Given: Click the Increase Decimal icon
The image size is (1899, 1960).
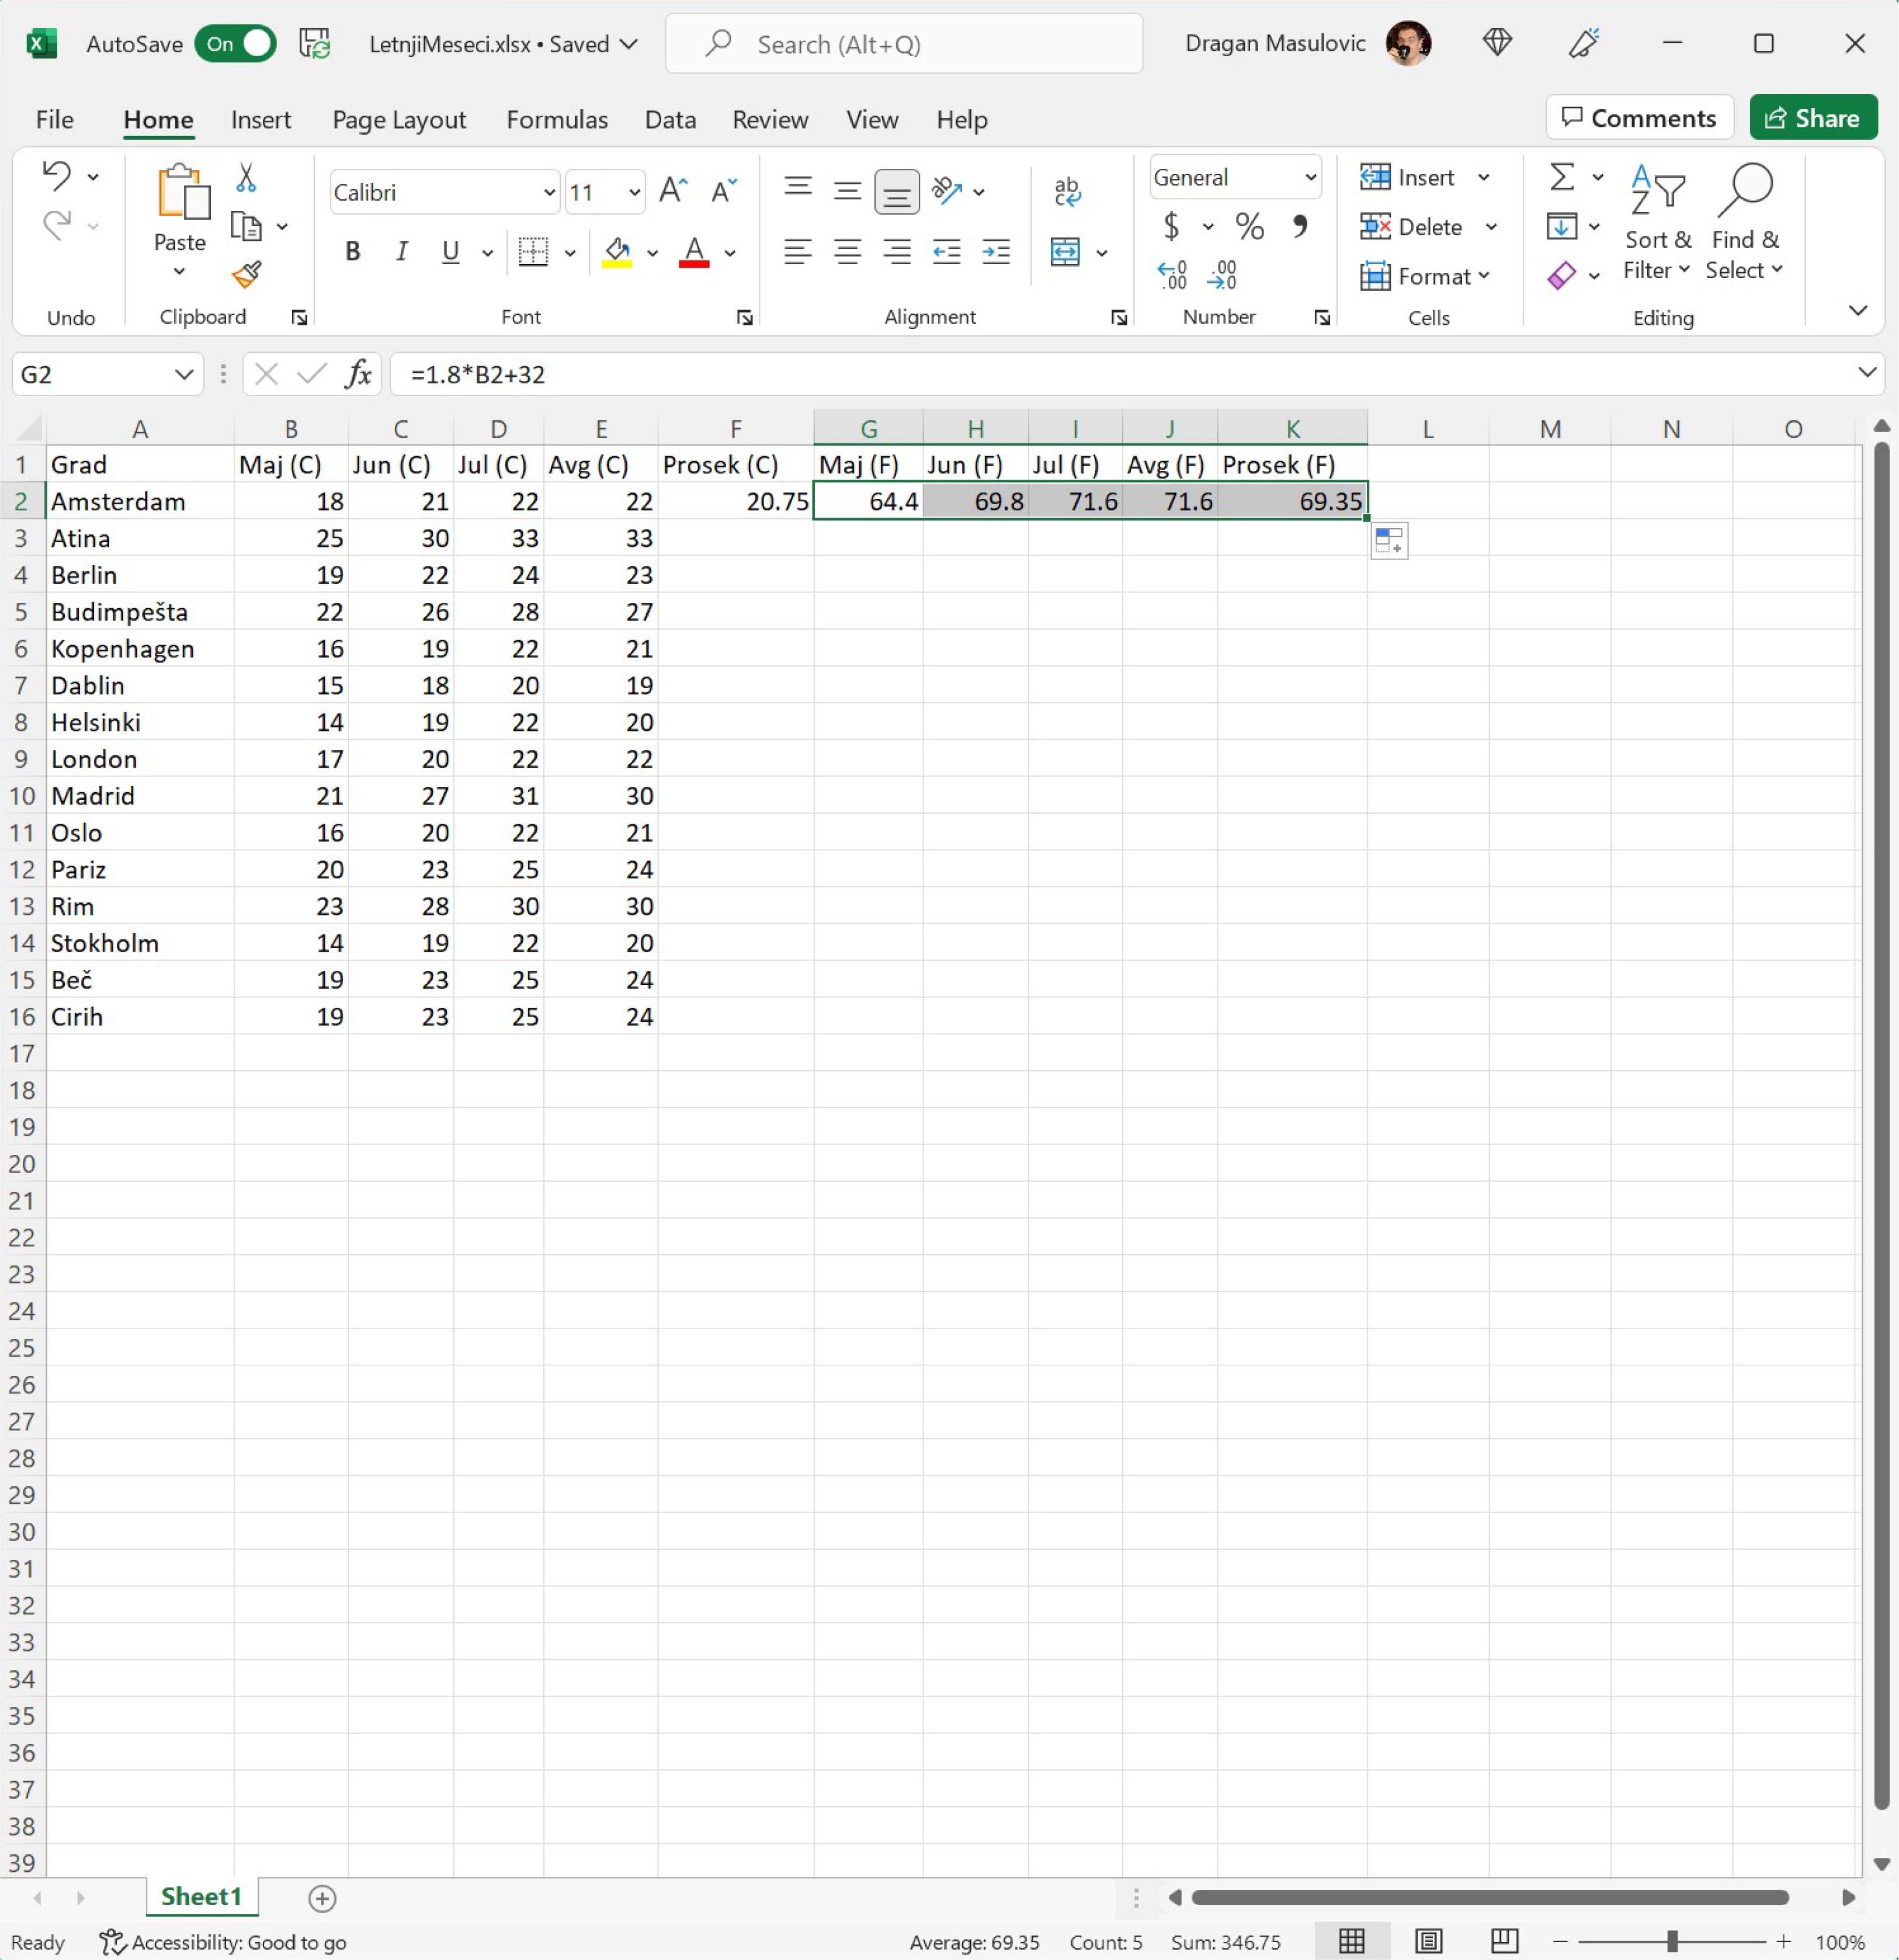Looking at the screenshot, I should click(x=1171, y=274).
